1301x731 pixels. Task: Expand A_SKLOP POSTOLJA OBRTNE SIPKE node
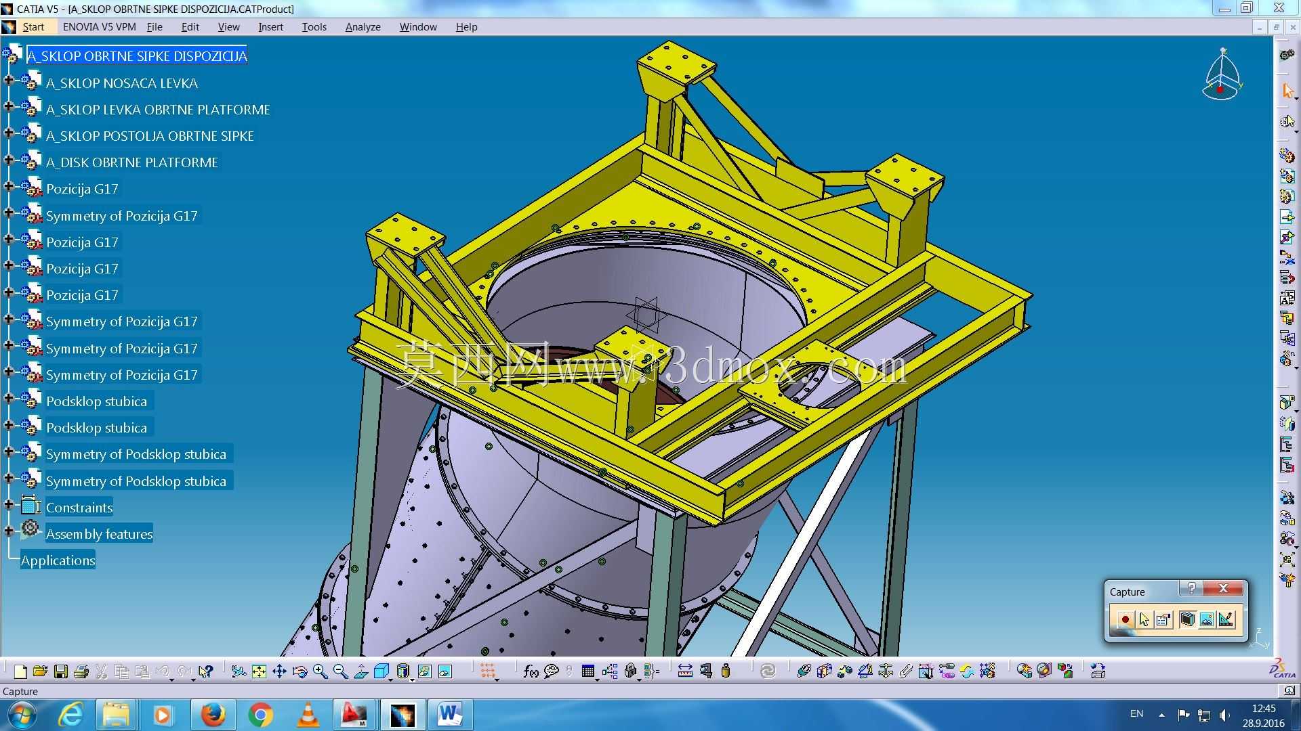tap(9, 133)
